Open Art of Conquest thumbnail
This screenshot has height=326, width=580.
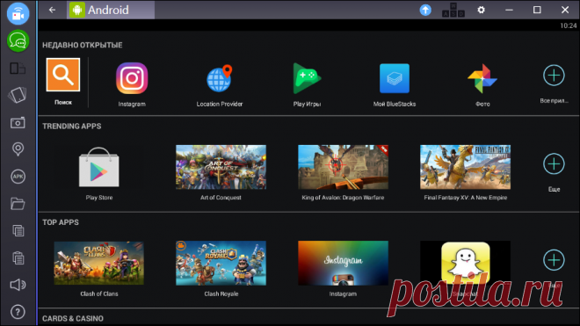[x=221, y=167]
